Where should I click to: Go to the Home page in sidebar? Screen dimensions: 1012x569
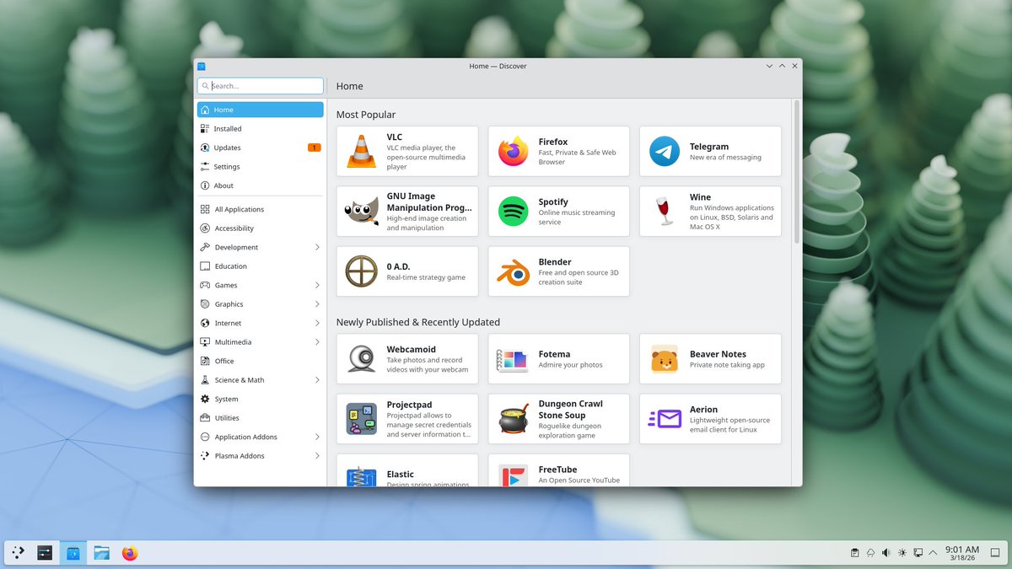(261, 110)
